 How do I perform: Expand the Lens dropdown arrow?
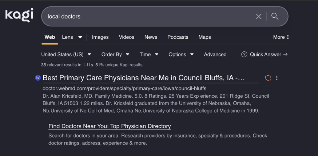80,37
